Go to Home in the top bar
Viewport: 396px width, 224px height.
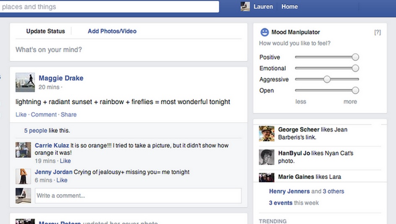coord(289,7)
